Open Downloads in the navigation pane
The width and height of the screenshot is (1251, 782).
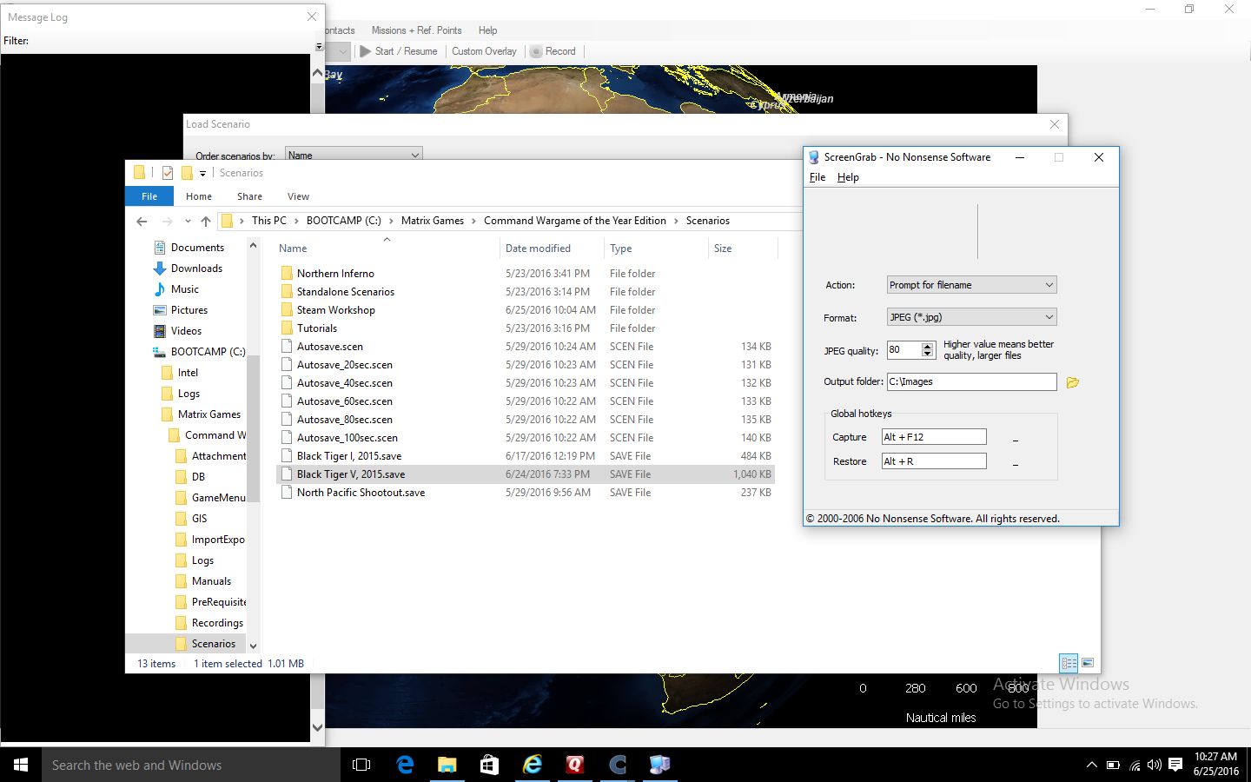coord(196,268)
